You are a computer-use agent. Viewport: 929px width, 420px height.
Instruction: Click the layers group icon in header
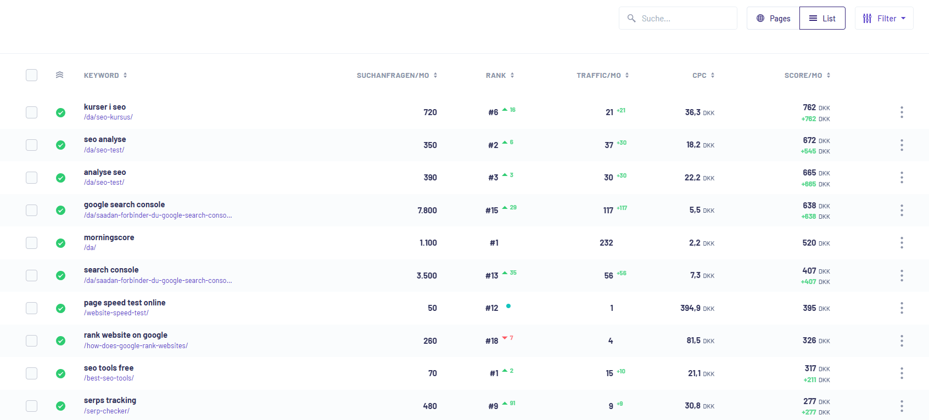[60, 75]
